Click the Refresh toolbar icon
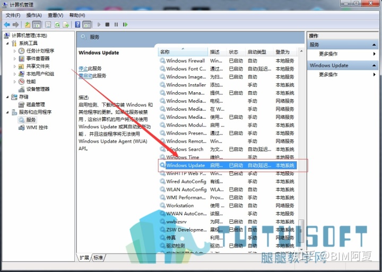This screenshot has height=272, width=382. [x=57, y=24]
